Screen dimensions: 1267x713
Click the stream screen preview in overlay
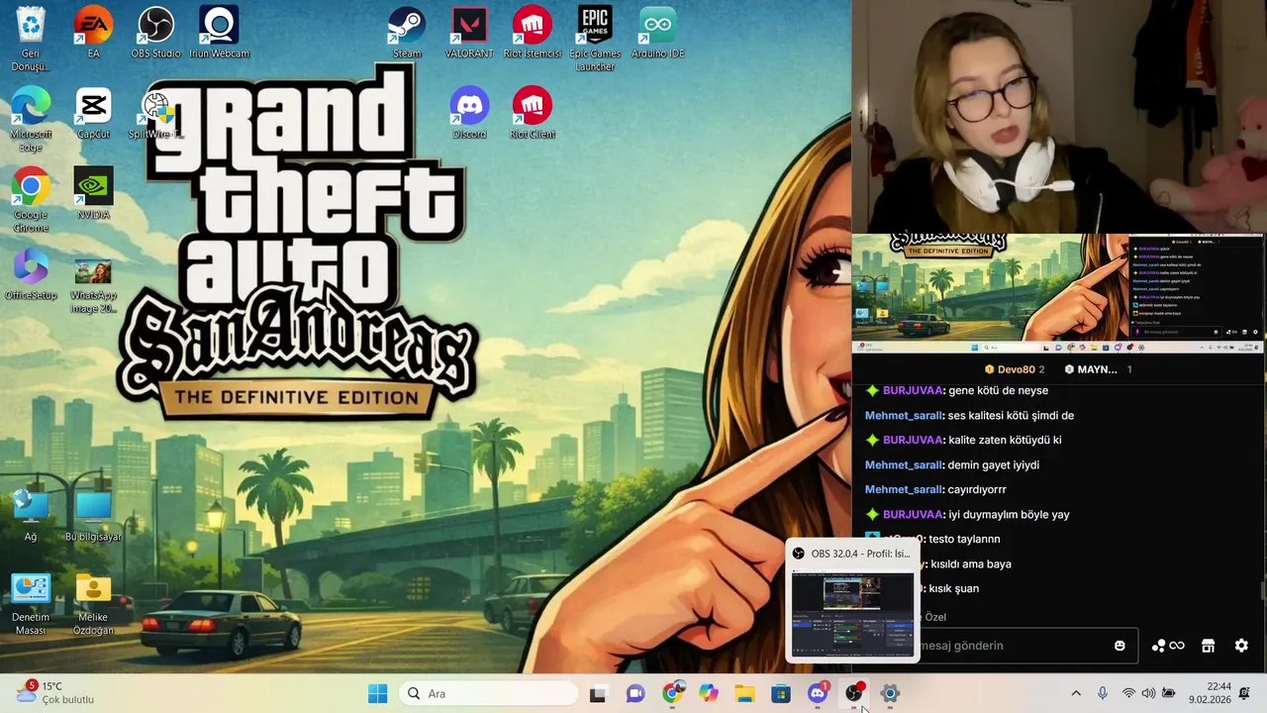pyautogui.click(x=1057, y=293)
